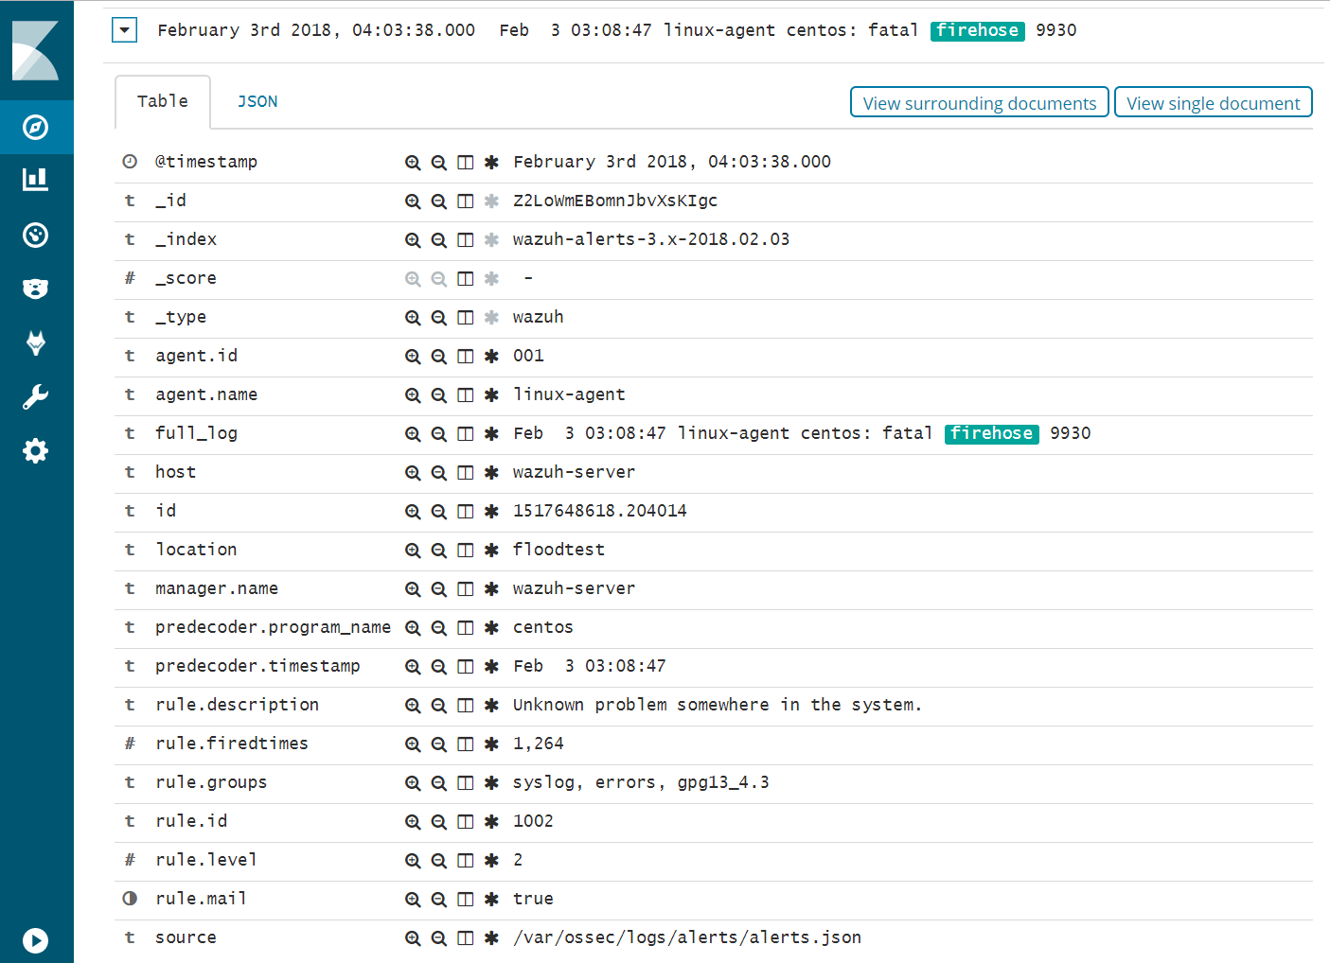
Task: Open Dev Tools wrench icon
Action: click(x=36, y=396)
